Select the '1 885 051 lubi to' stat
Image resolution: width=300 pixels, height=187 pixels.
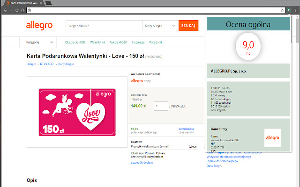[x=220, y=88]
